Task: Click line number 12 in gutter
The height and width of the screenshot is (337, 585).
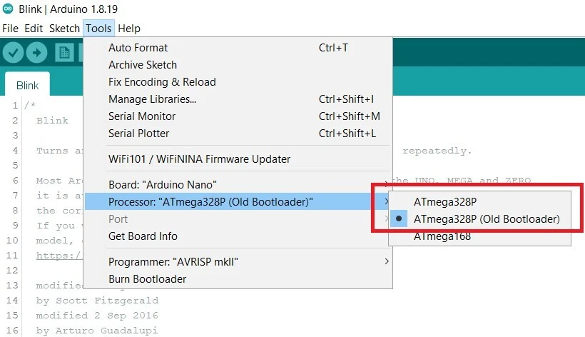Action: pos(12,270)
